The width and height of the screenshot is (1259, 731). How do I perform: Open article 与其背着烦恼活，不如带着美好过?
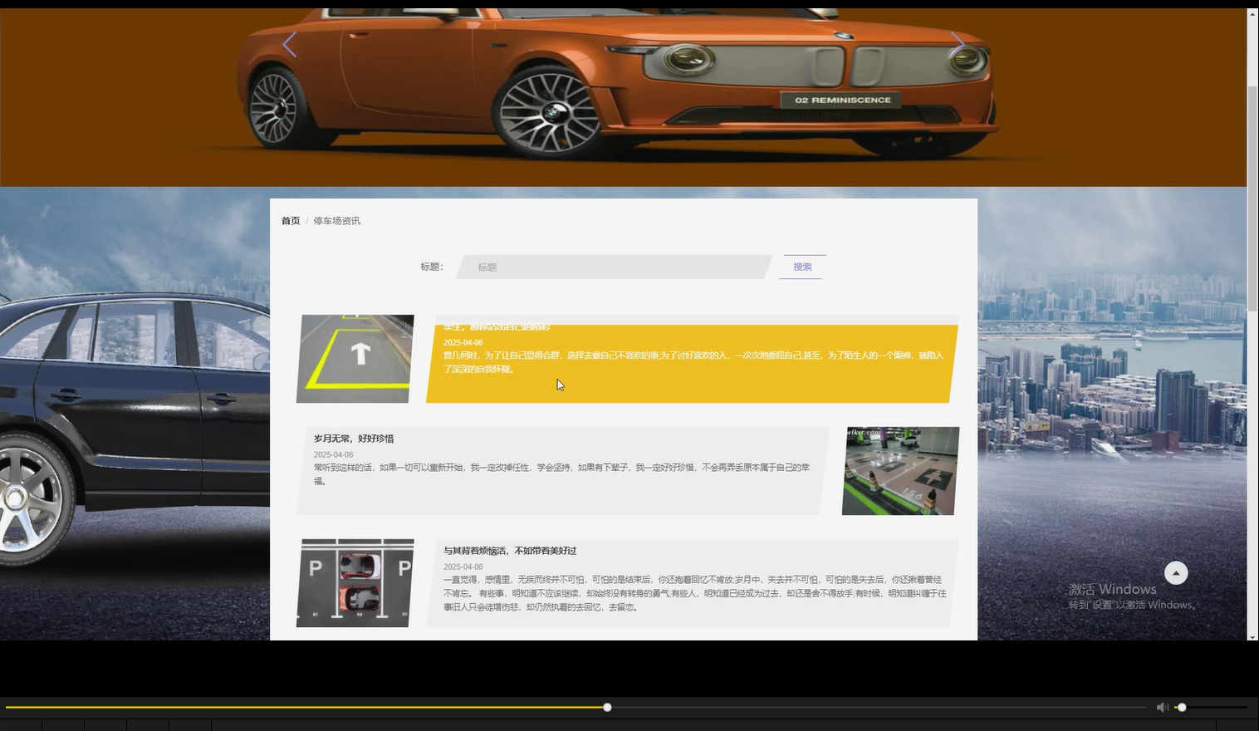point(510,551)
